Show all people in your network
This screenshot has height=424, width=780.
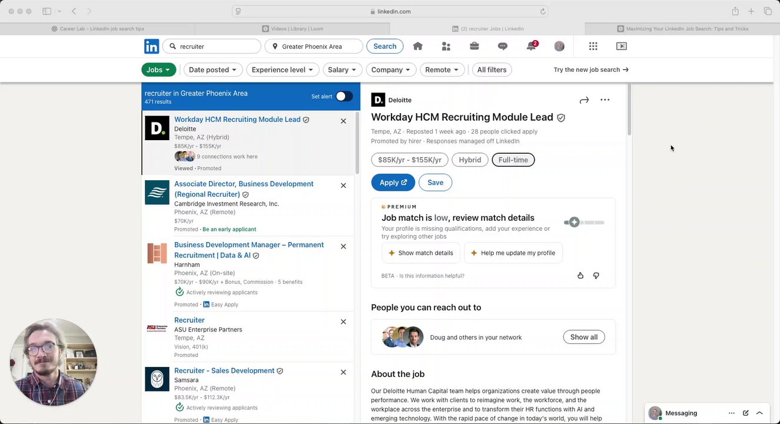pyautogui.click(x=584, y=337)
